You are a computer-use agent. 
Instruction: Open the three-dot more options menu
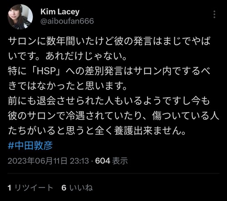(214, 15)
